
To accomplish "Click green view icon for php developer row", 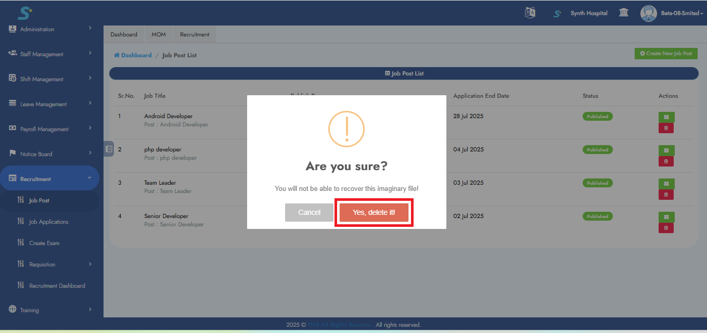I will tap(666, 150).
